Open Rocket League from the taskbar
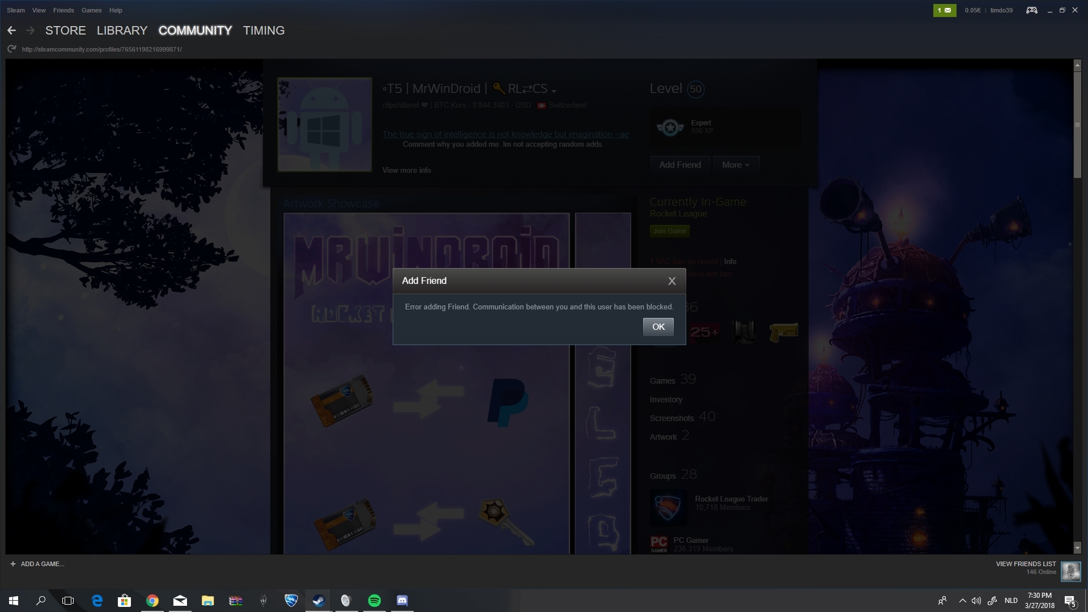The width and height of the screenshot is (1088, 612). [291, 601]
